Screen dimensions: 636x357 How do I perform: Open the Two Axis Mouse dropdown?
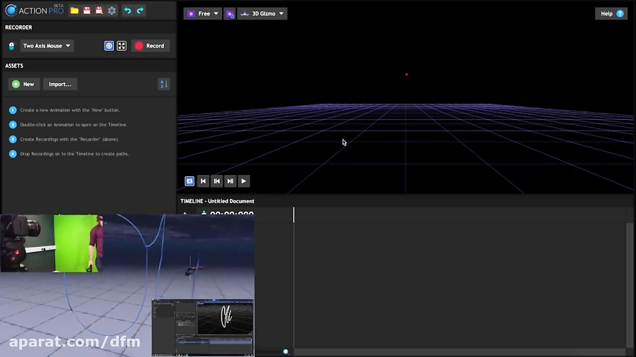point(47,46)
